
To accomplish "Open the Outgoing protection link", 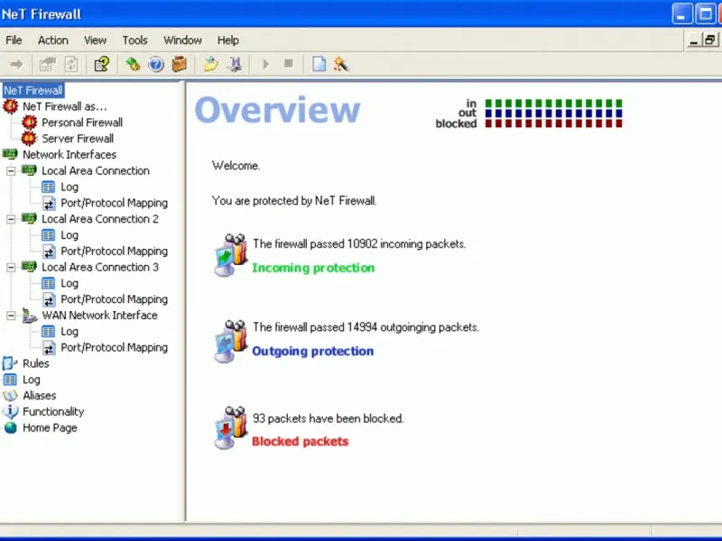I will tap(312, 351).
